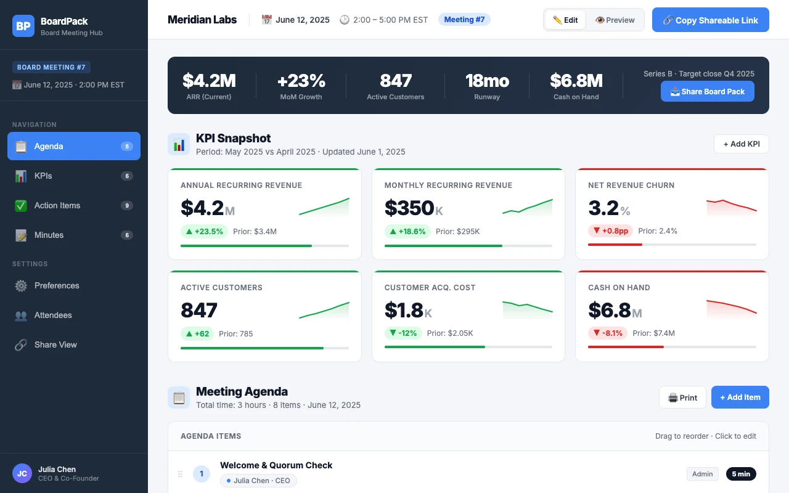Click the KPI Snapshot bar chart icon
Screen dimensions: 789x493
click(179, 144)
